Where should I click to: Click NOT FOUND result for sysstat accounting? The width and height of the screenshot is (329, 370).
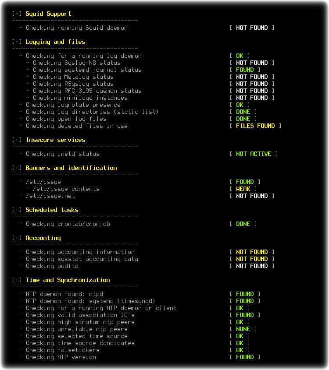tap(252, 259)
